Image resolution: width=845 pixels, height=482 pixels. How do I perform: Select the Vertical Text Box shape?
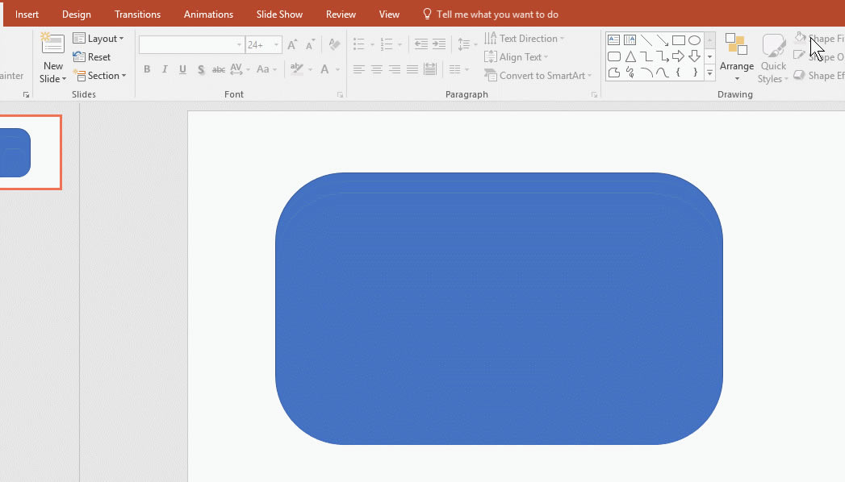click(x=630, y=39)
